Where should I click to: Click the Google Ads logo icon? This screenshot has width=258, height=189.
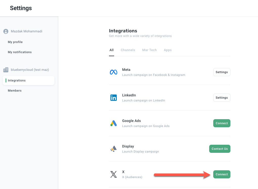coord(114,123)
